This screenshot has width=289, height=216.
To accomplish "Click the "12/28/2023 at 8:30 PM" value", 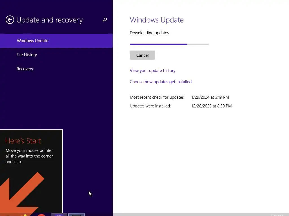I will click(x=212, y=106).
